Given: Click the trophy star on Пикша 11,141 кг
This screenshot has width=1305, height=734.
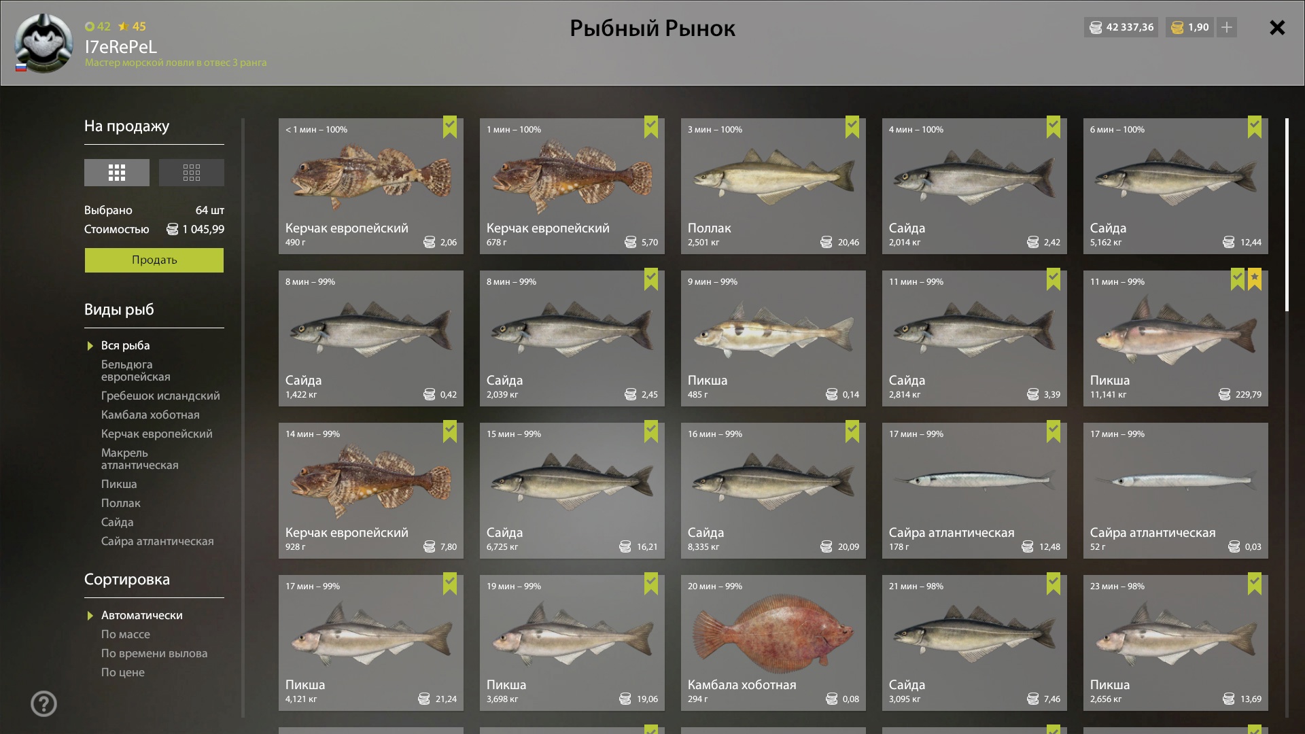Looking at the screenshot, I should 1255,279.
